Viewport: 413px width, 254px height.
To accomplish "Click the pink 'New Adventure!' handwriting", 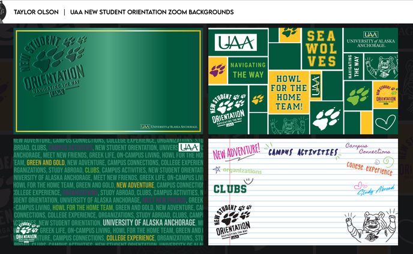I will [237, 152].
